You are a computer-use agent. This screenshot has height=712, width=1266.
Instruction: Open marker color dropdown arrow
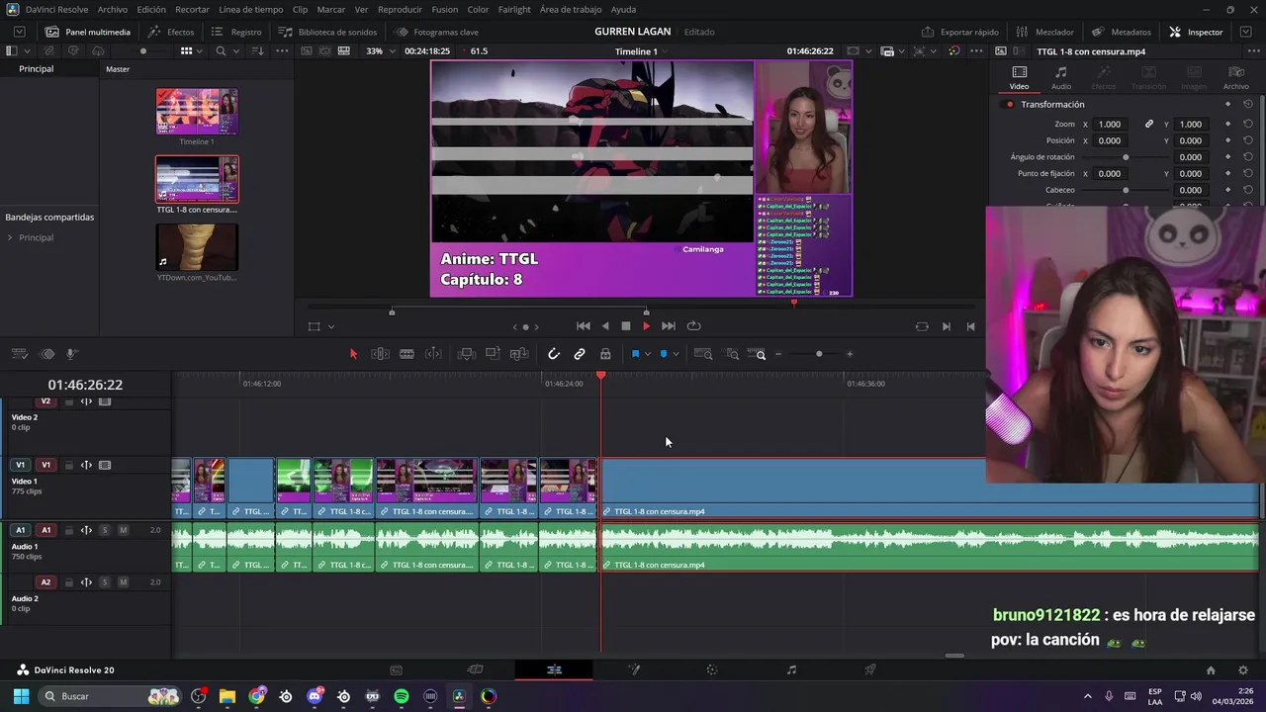coord(676,354)
